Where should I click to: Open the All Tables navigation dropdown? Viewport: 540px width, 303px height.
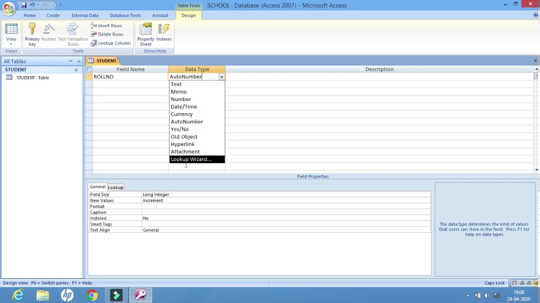click(70, 61)
